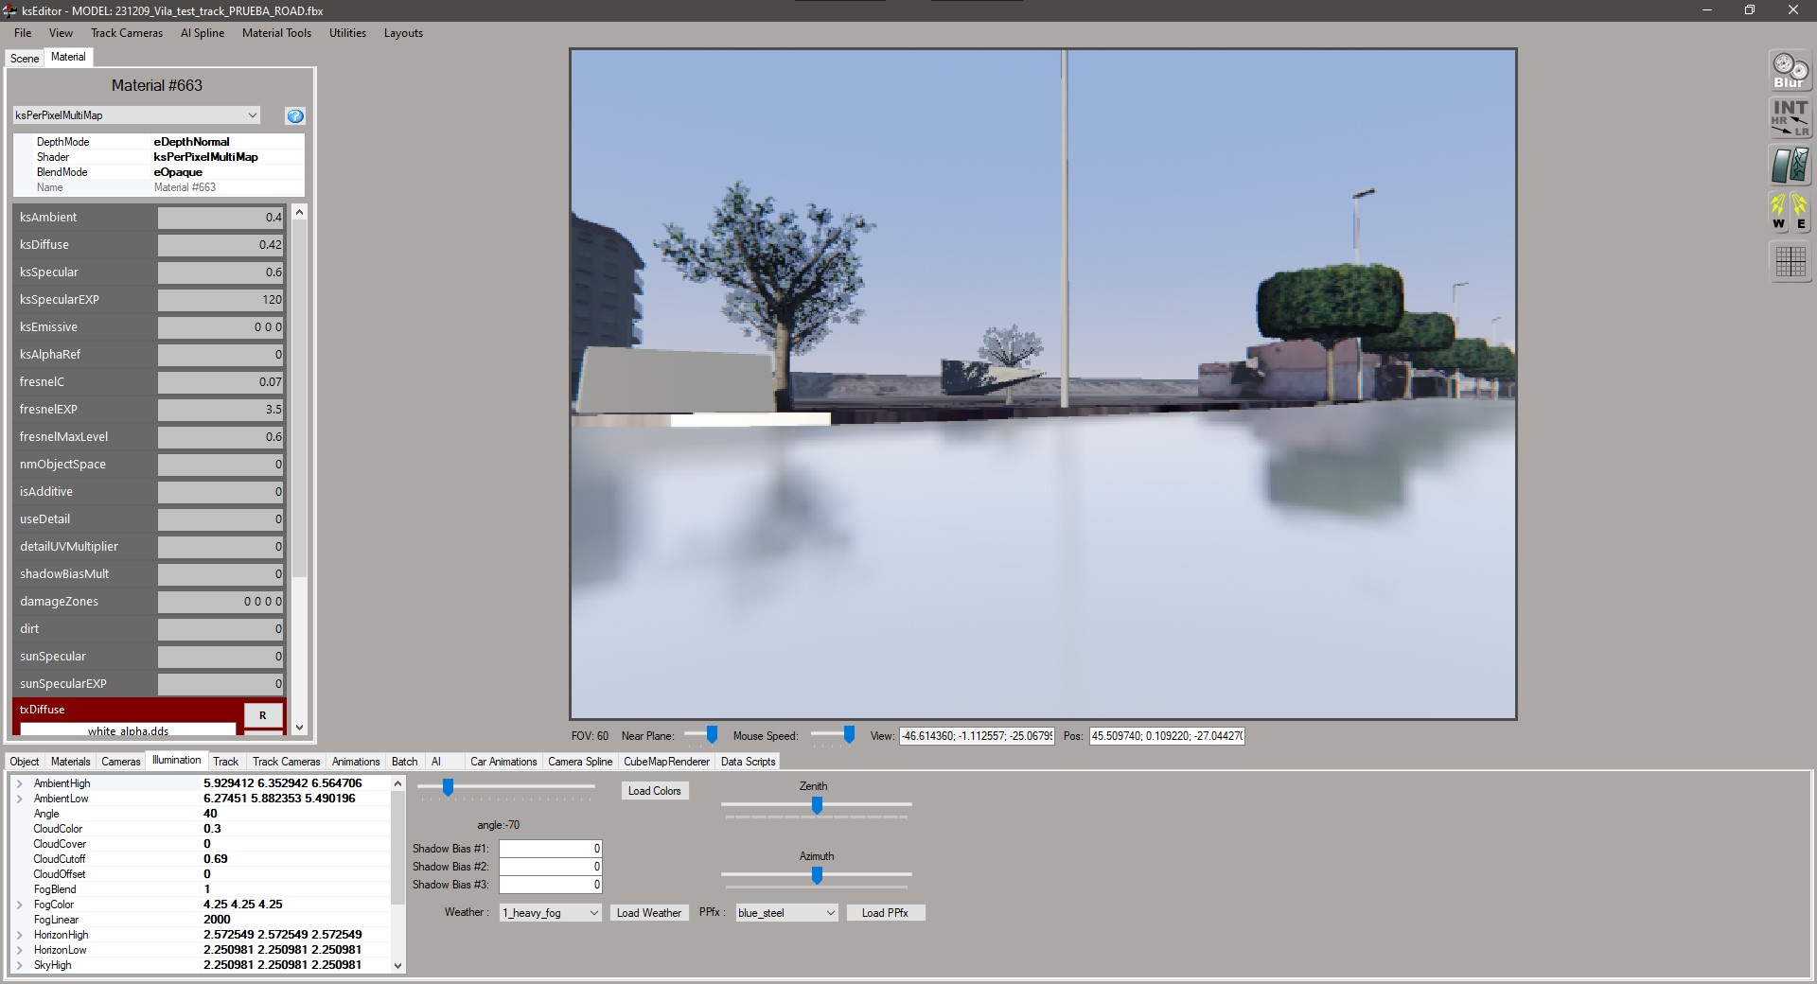Click the sun angle slider handle
Screen dimensions: 1817x984
[x=448, y=787]
